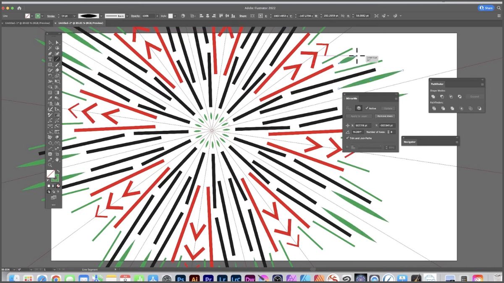Switch to Untitled-1 document tab

pos(28,23)
